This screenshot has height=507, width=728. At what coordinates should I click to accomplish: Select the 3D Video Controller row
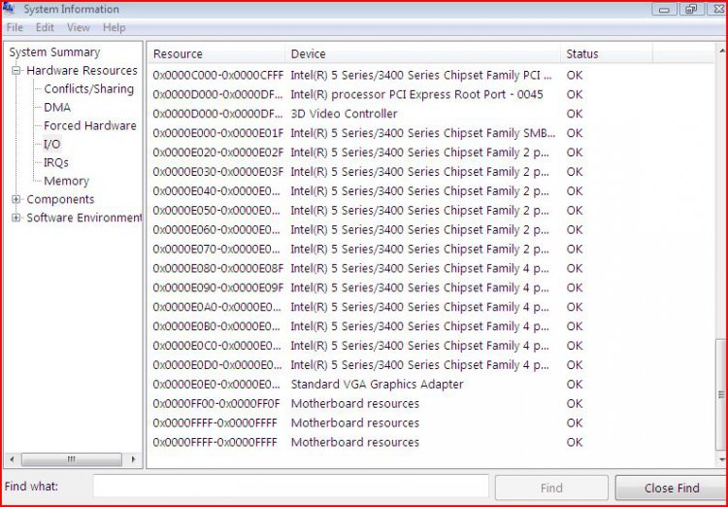[432, 114]
